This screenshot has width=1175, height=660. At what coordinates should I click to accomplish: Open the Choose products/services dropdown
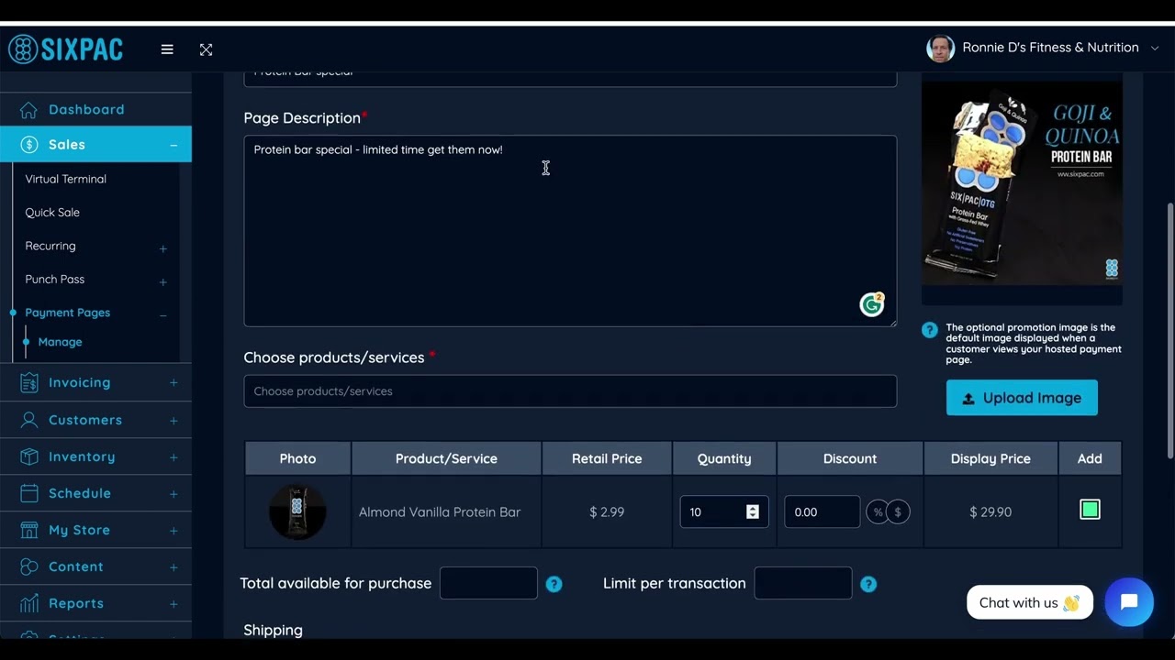click(570, 391)
